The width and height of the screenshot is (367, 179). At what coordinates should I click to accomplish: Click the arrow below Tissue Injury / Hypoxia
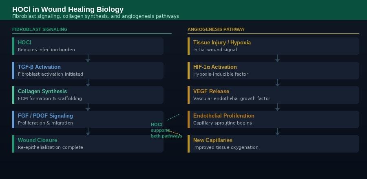(277, 59)
